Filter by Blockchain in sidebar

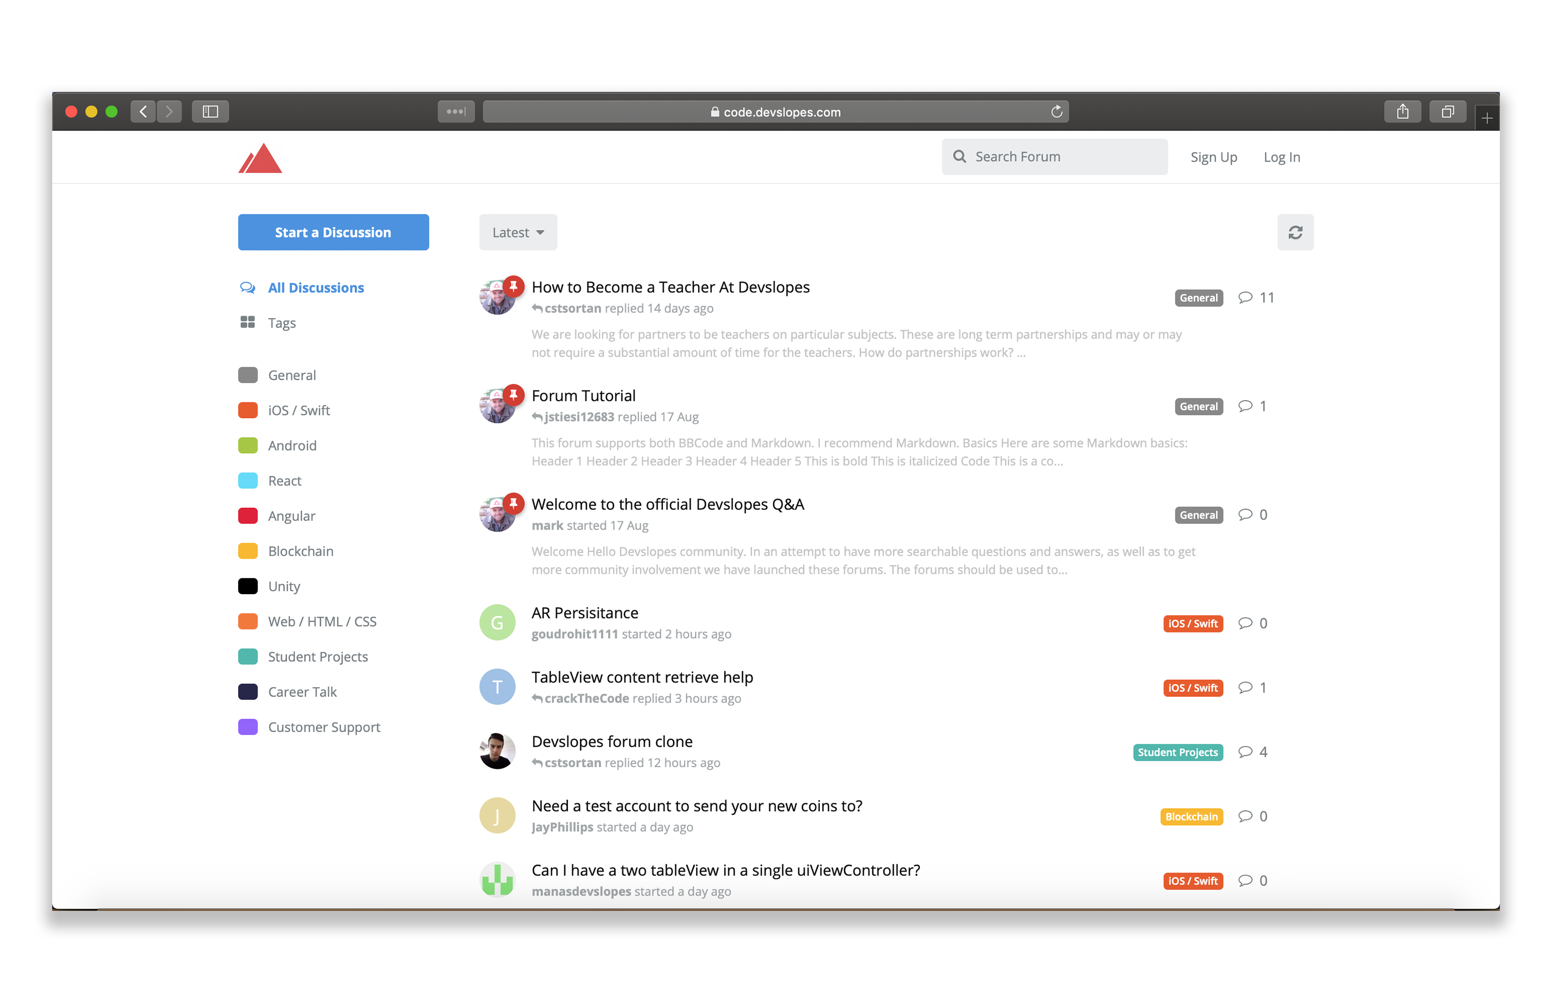[300, 551]
